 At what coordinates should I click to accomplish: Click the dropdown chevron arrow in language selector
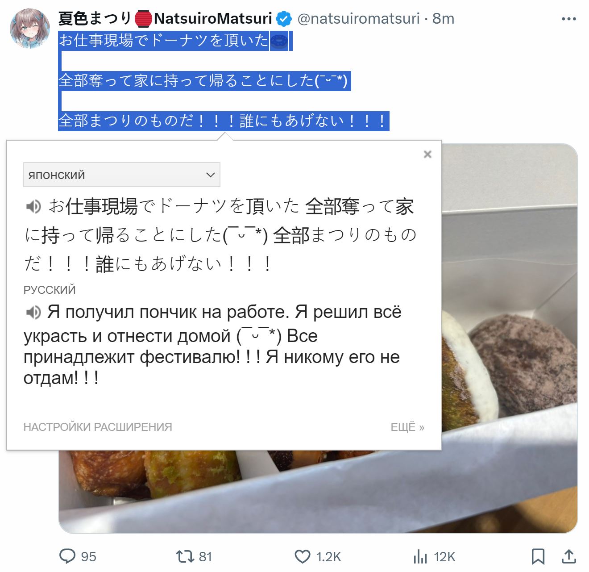[x=211, y=175]
